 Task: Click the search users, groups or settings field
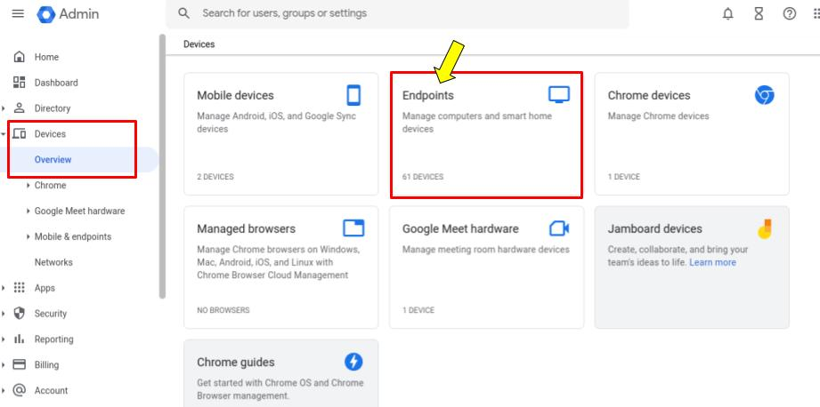click(397, 13)
